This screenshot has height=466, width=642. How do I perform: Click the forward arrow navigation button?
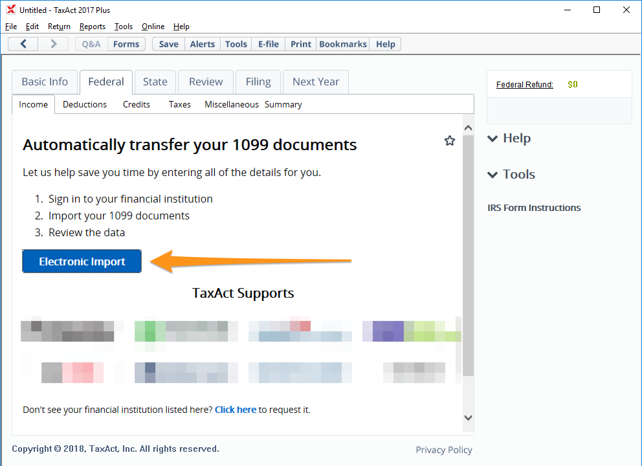pyautogui.click(x=54, y=44)
